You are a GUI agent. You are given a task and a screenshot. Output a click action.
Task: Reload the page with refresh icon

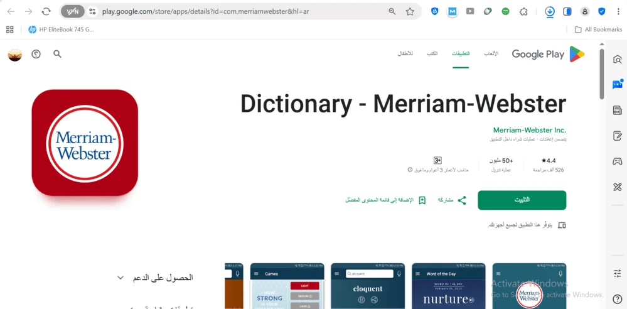(x=46, y=11)
